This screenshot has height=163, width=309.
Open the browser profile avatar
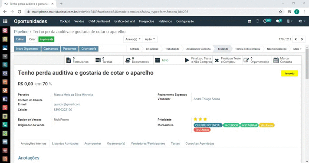pos(296,12)
